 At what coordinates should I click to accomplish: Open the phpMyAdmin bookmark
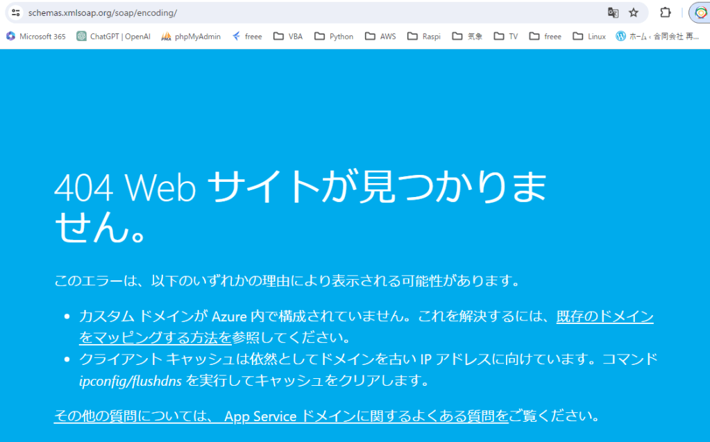pyautogui.click(x=191, y=36)
